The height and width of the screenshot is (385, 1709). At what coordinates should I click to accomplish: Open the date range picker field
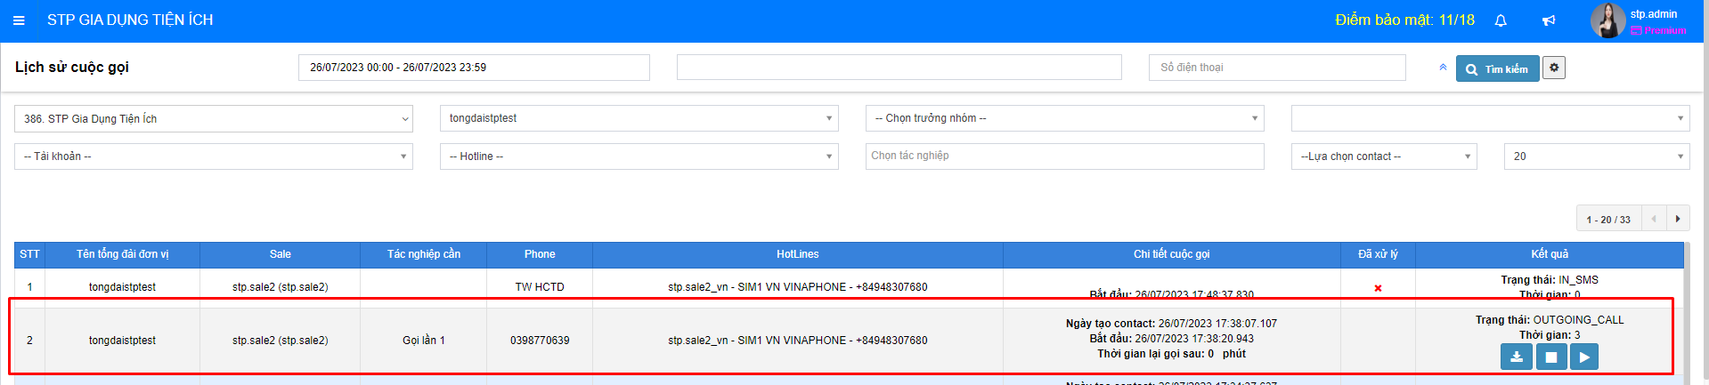(x=474, y=68)
